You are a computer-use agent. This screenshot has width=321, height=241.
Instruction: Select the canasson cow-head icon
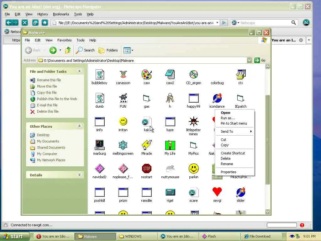coord(123,75)
